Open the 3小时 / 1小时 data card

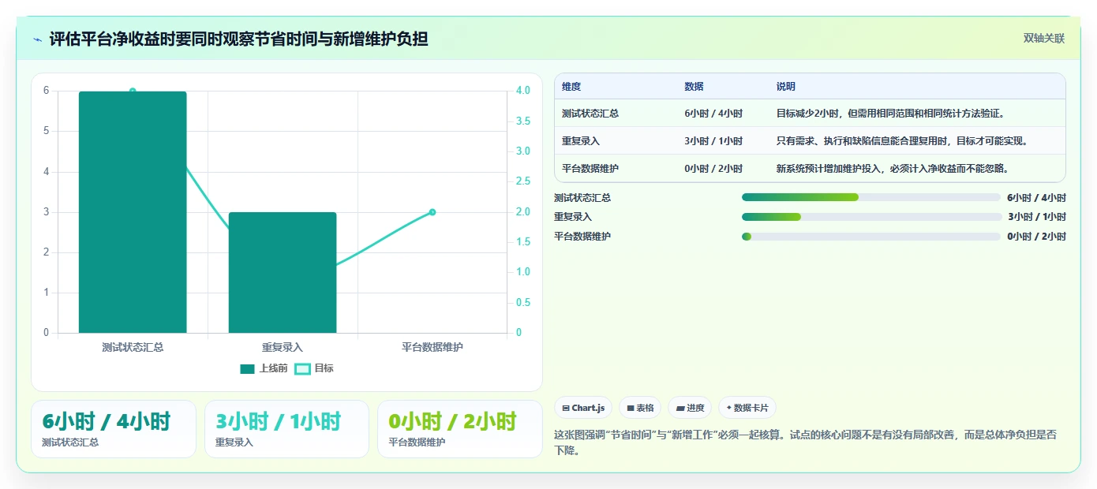286,429
